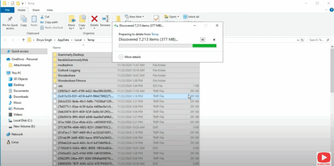Viewport: 334px width, 166px height.
Task: Cut the selected items
Action: pos(45,17)
